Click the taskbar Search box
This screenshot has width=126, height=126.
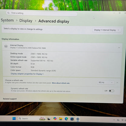pyautogui.click(x=32, y=118)
